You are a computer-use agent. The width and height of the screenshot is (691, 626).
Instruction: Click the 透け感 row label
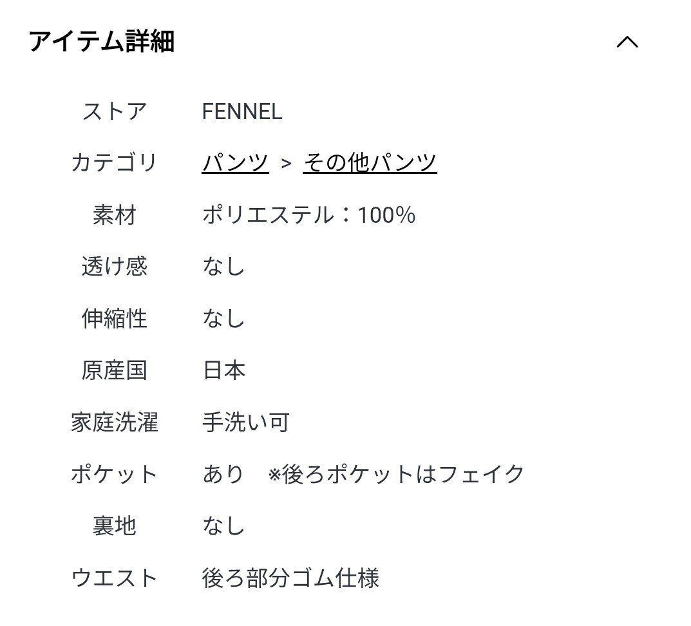pyautogui.click(x=115, y=267)
